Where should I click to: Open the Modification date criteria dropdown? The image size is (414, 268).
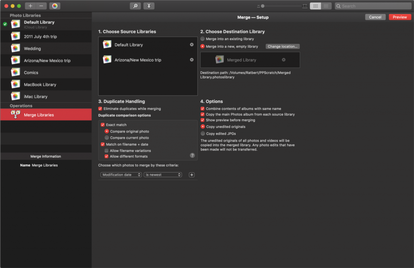coord(121,175)
